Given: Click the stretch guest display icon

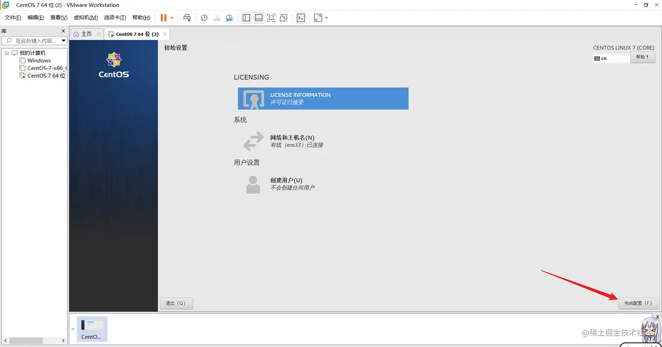Looking at the screenshot, I should click(318, 18).
